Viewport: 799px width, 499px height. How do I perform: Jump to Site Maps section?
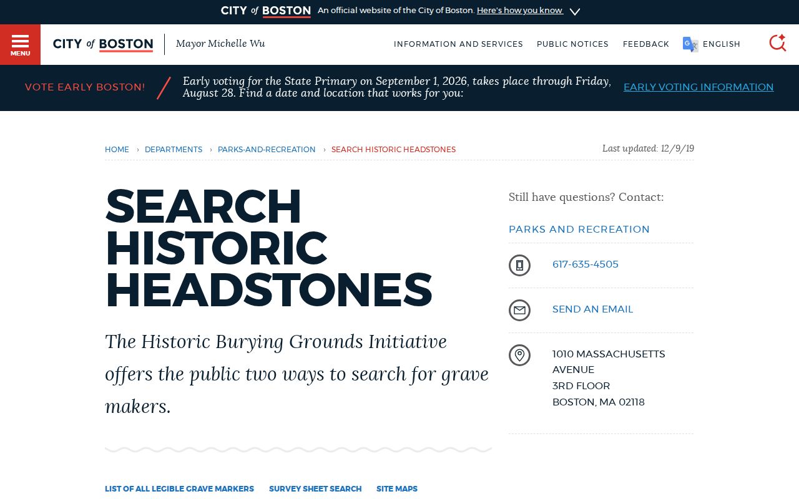coord(397,489)
